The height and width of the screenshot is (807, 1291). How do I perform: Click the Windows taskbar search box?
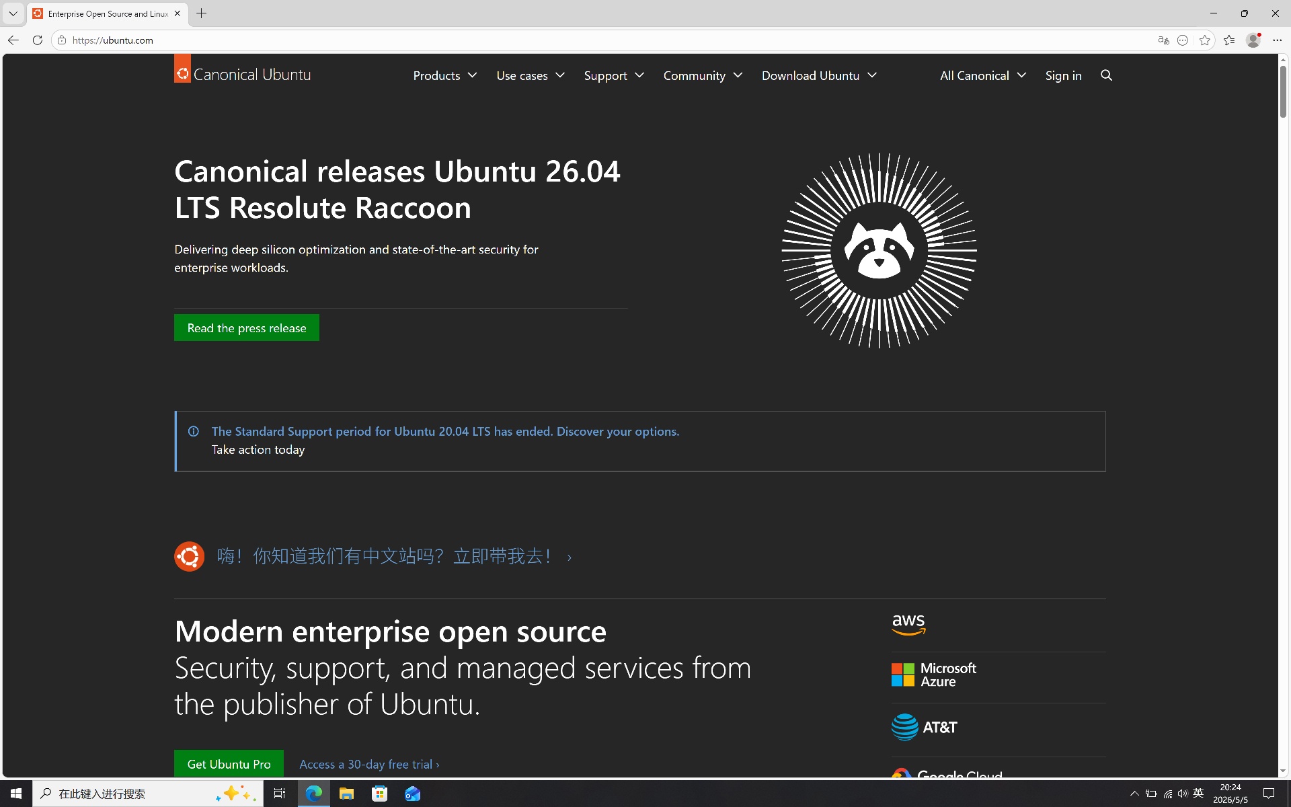point(148,794)
